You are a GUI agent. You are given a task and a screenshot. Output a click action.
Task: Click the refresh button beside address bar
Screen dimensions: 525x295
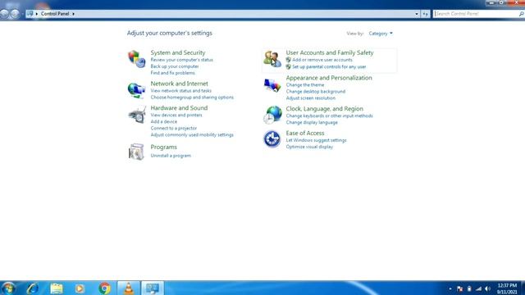coord(425,14)
